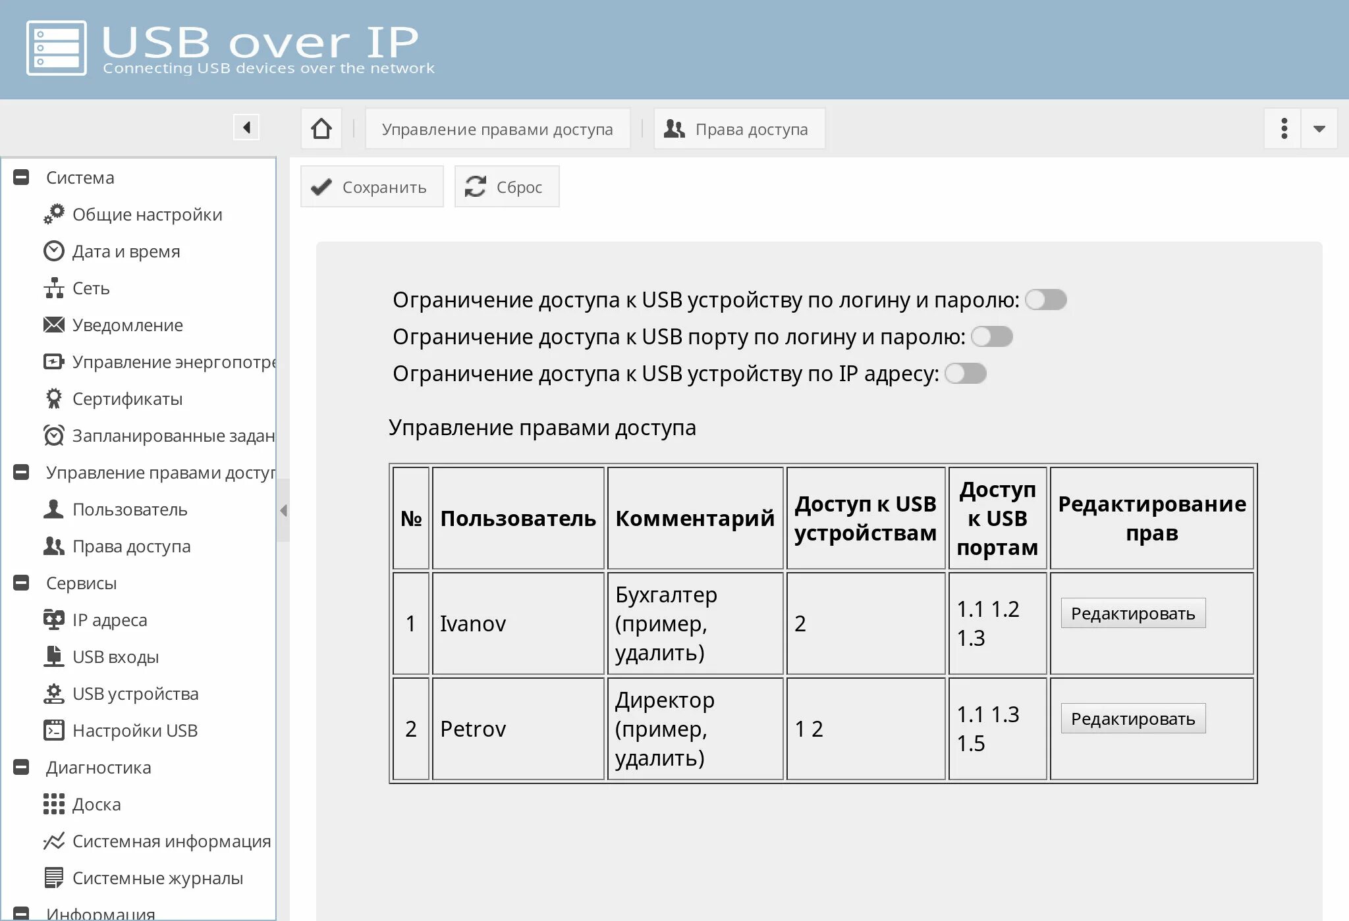Click the home breadcrumb icon

coord(321,128)
